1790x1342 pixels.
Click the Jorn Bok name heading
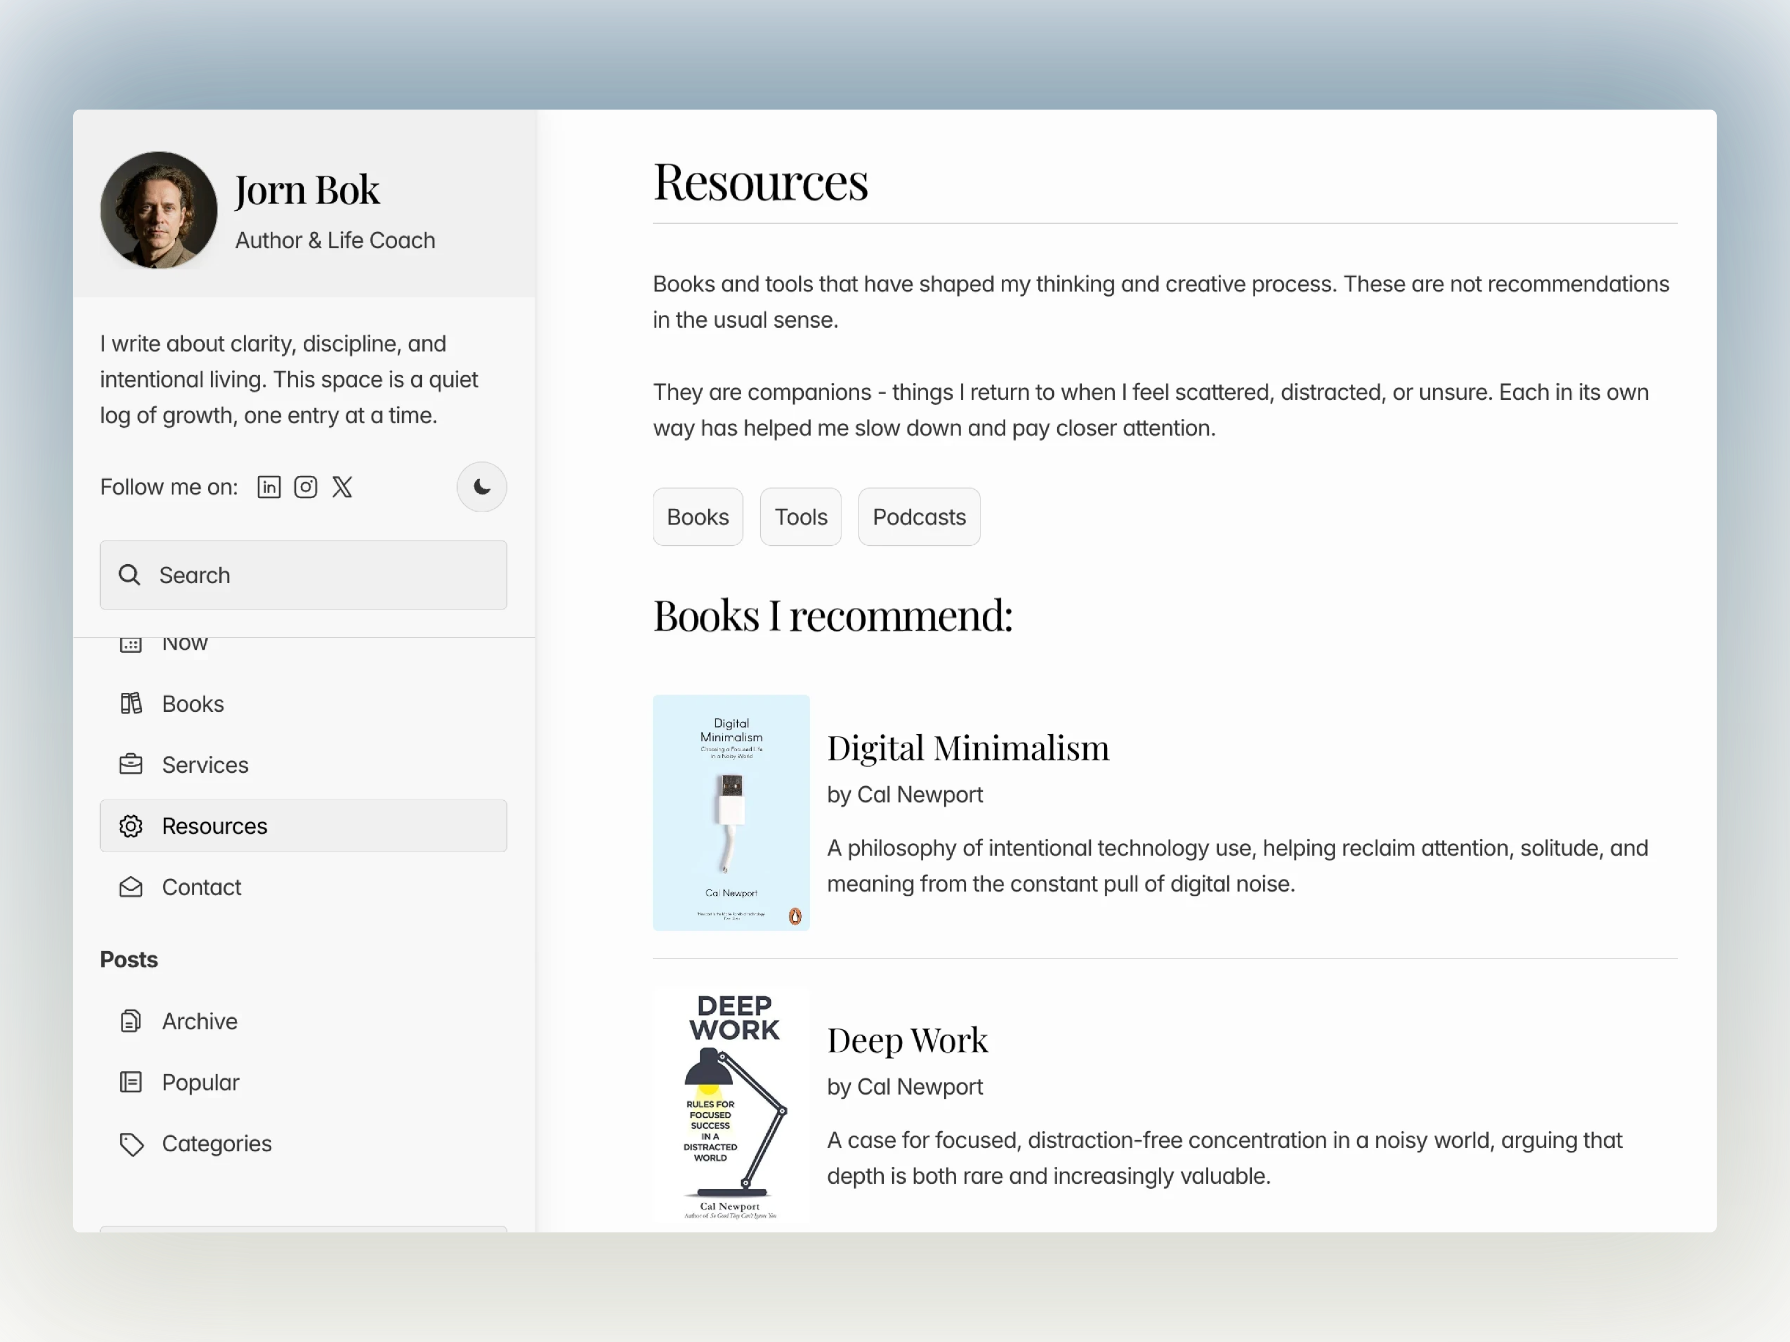(x=307, y=190)
